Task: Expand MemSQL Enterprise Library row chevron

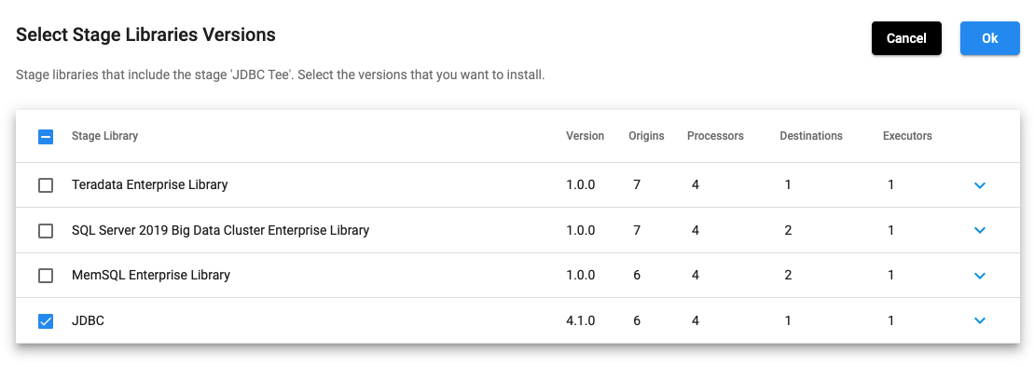Action: (979, 276)
